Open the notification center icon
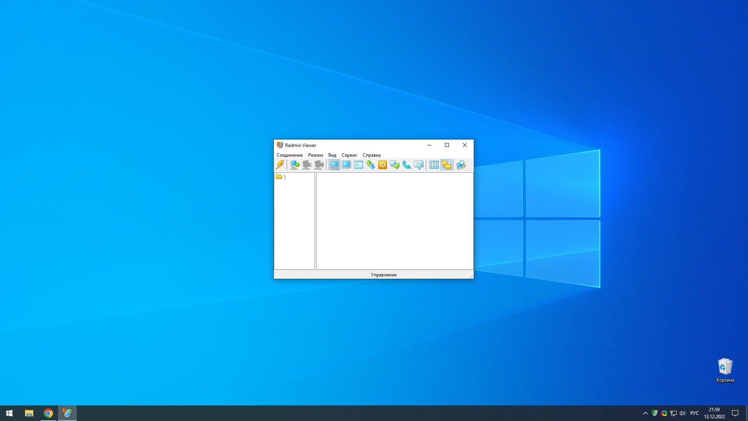The height and width of the screenshot is (421, 748). click(735, 413)
